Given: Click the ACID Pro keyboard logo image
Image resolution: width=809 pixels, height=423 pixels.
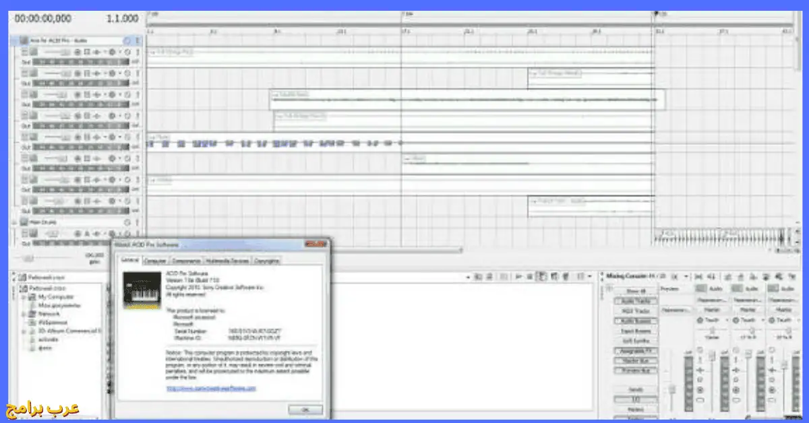Looking at the screenshot, I should click(142, 290).
